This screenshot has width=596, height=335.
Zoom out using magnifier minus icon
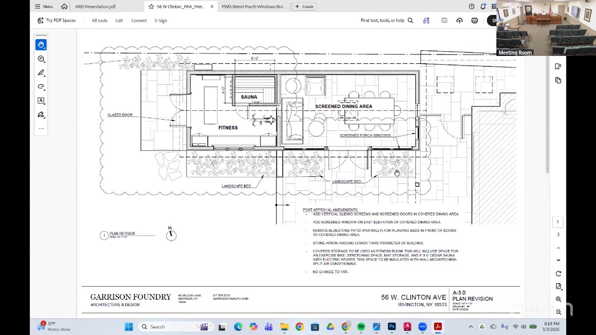coord(558,312)
